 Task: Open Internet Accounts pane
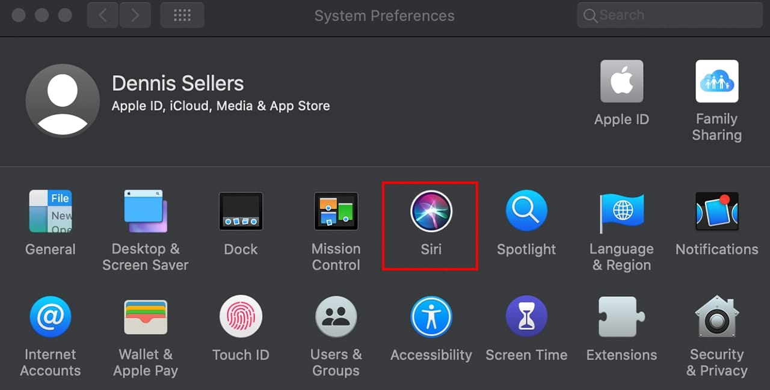(51, 317)
